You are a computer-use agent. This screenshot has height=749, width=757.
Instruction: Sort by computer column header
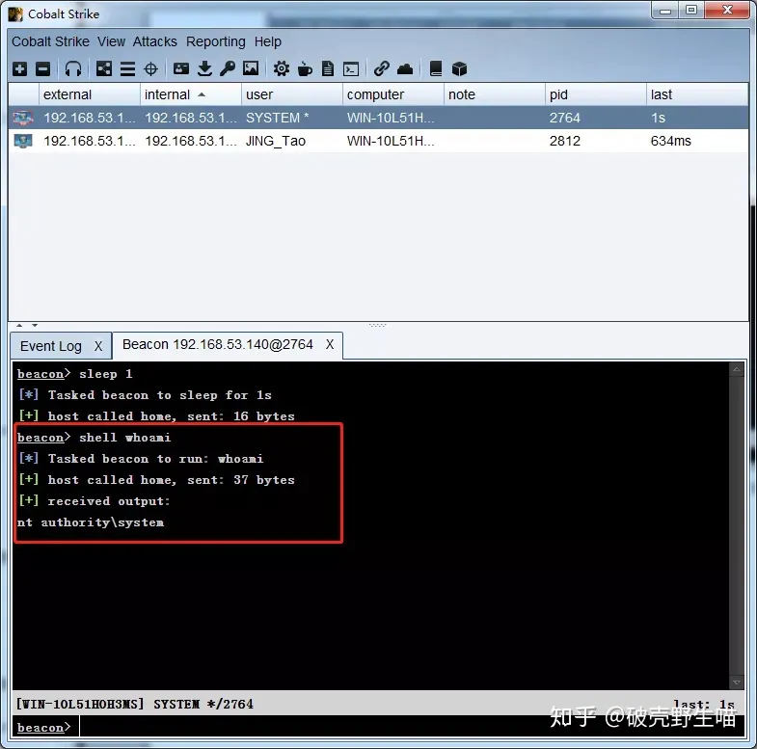[x=393, y=94]
